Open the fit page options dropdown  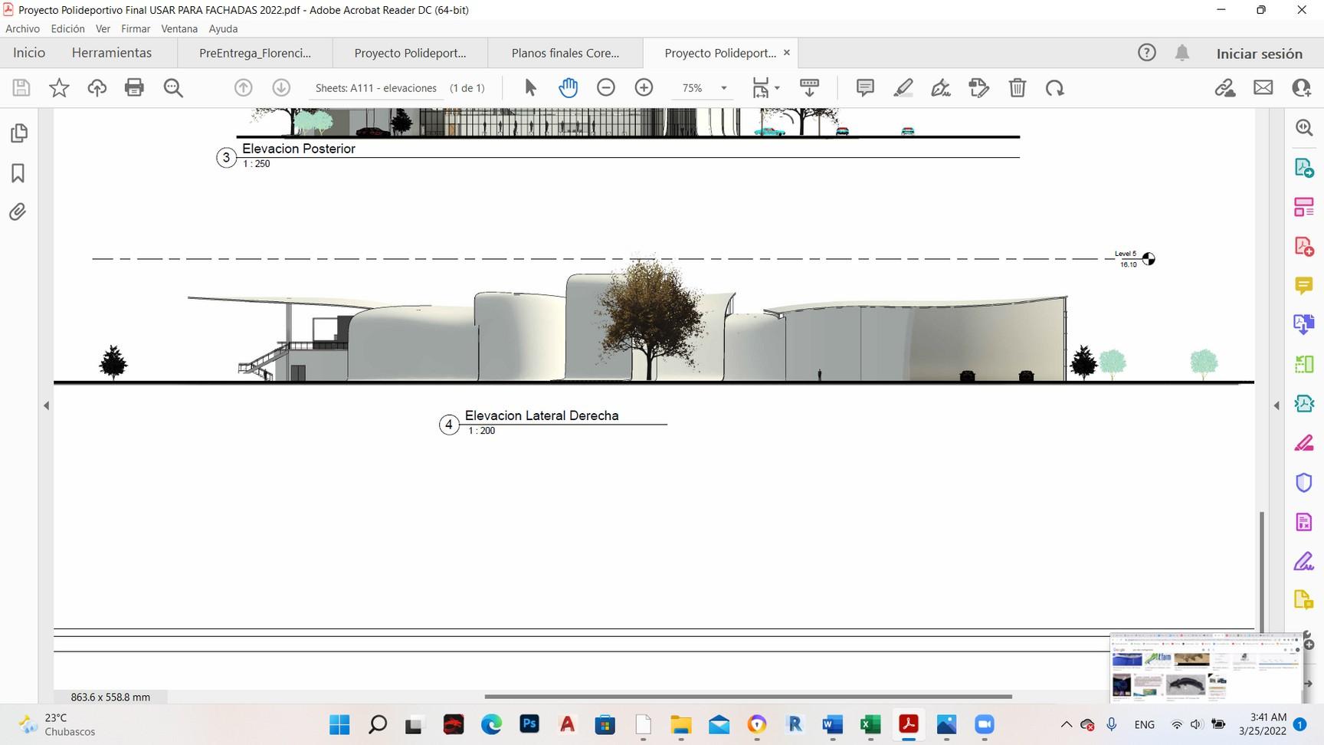766,88
